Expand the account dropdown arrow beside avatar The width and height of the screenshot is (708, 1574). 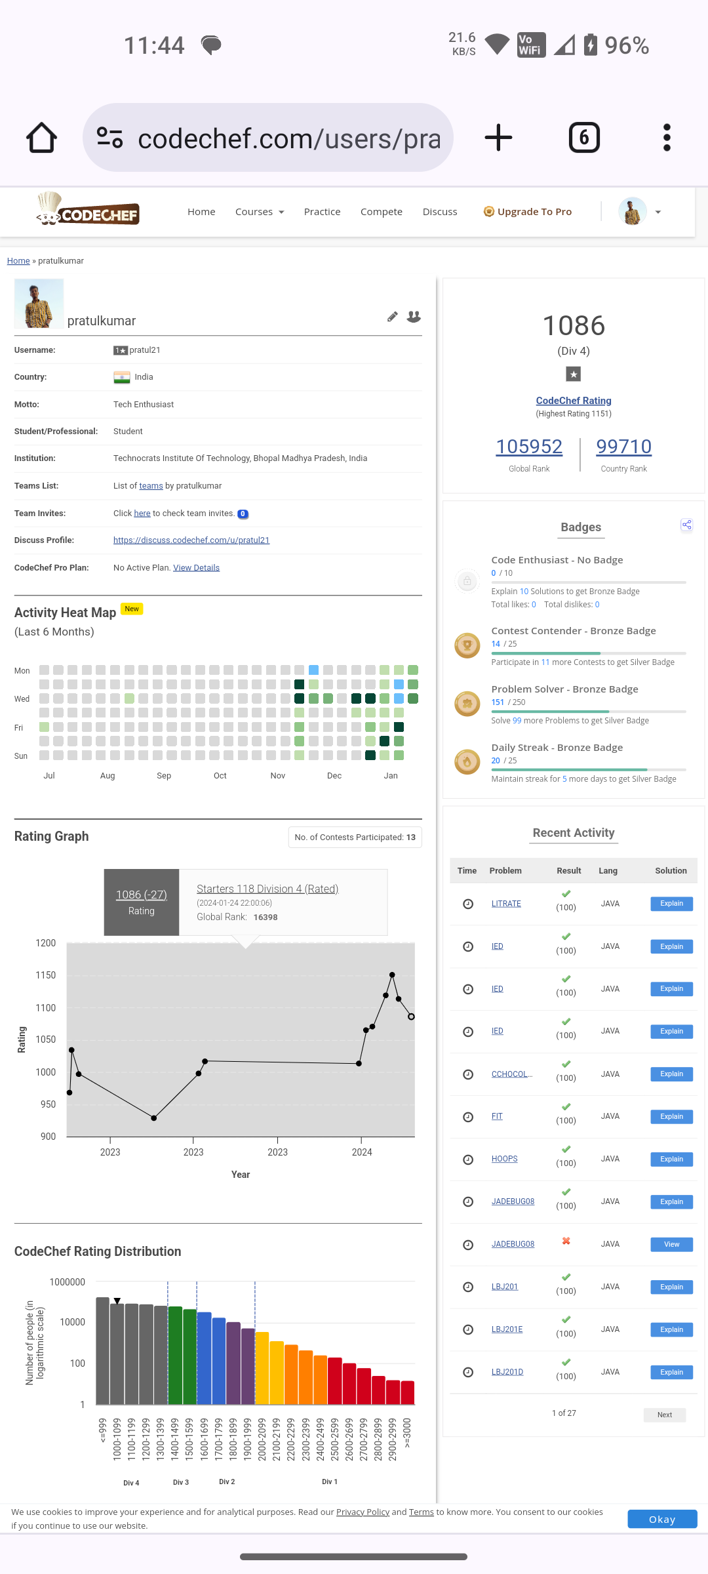[x=658, y=212]
